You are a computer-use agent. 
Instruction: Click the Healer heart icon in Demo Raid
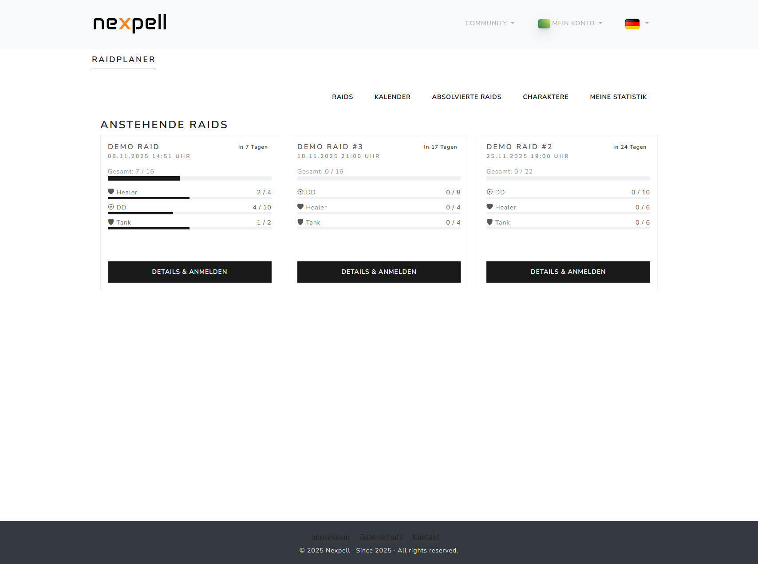[x=111, y=192]
